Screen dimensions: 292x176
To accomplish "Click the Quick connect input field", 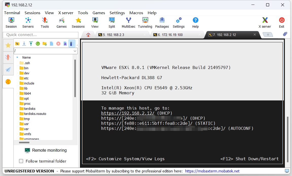I will tap(41, 35).
